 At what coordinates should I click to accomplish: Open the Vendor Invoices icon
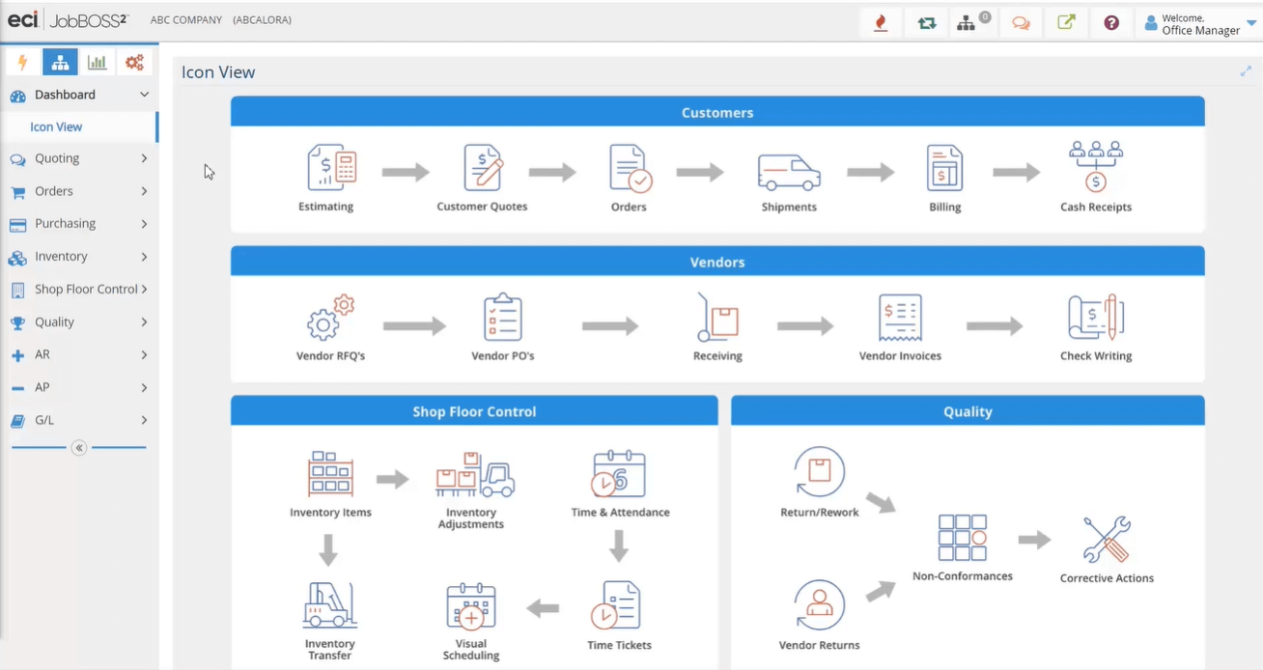[900, 318]
